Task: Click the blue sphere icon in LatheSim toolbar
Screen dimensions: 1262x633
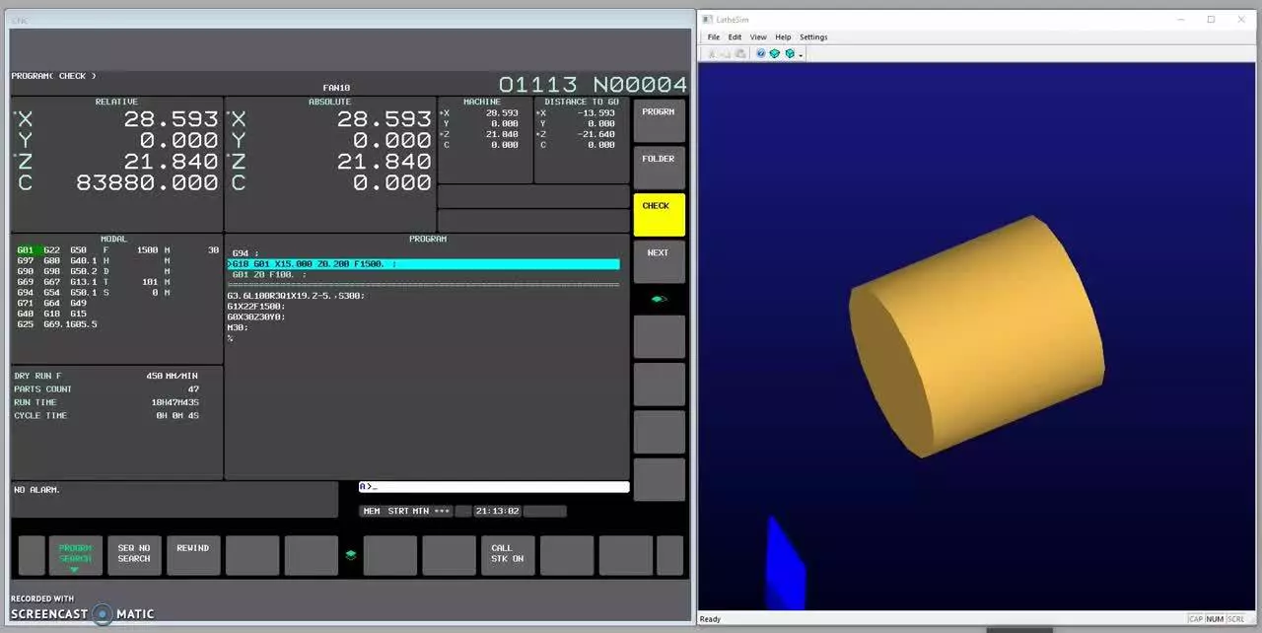Action: [x=760, y=53]
